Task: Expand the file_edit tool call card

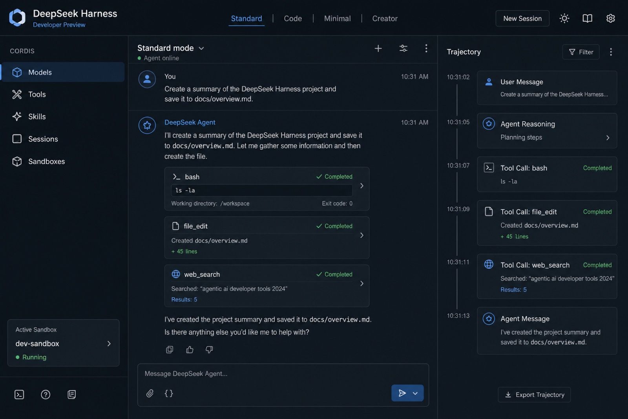Action: [x=361, y=235]
